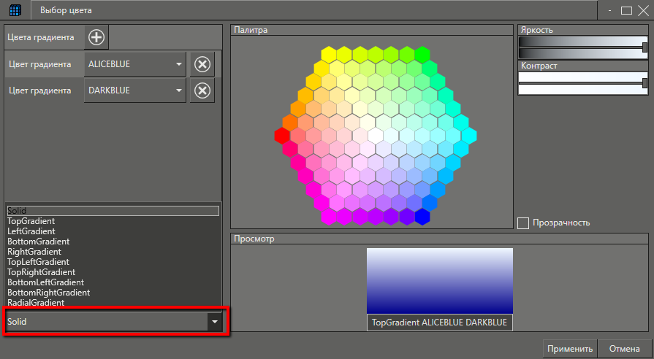Pick BottomRightGradient from the list
Viewport: 654px width, 359px height.
pos(48,293)
